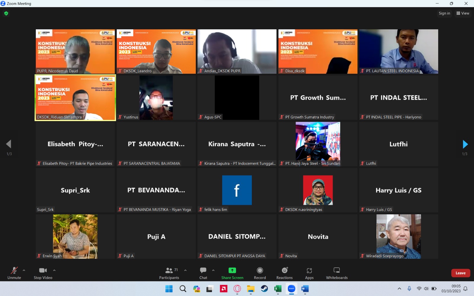Image resolution: width=474 pixels, height=296 pixels.
Task: Open clock showing 09:05 03/10/2023
Action: [x=451, y=289]
